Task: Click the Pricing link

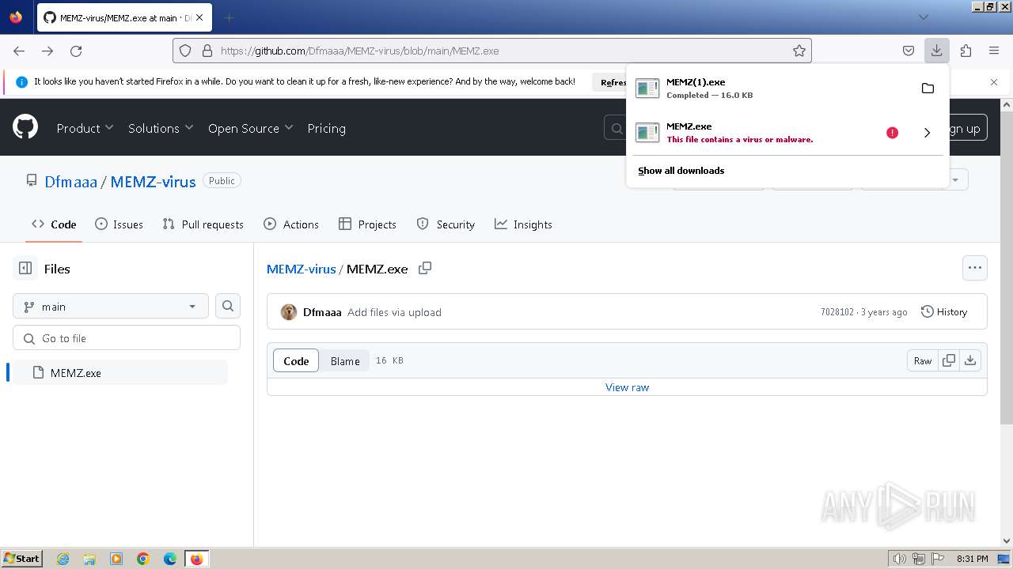Action: pyautogui.click(x=326, y=128)
